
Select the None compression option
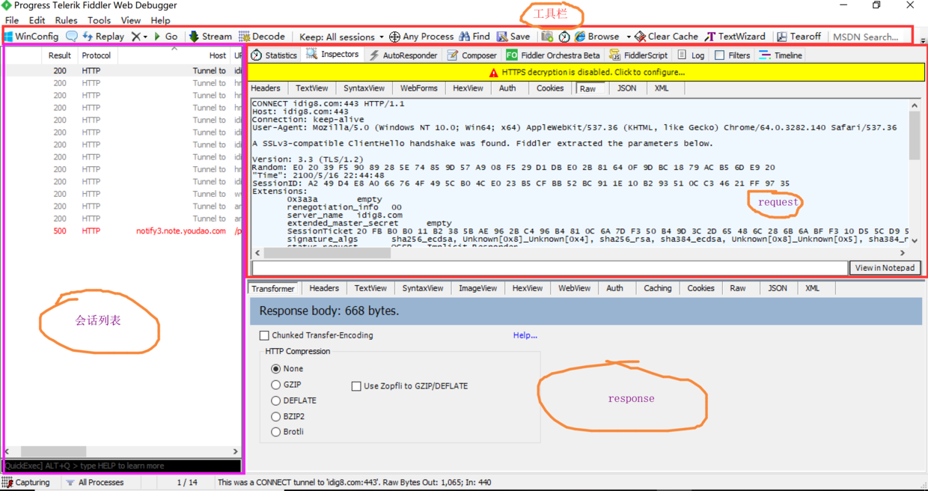click(x=276, y=369)
